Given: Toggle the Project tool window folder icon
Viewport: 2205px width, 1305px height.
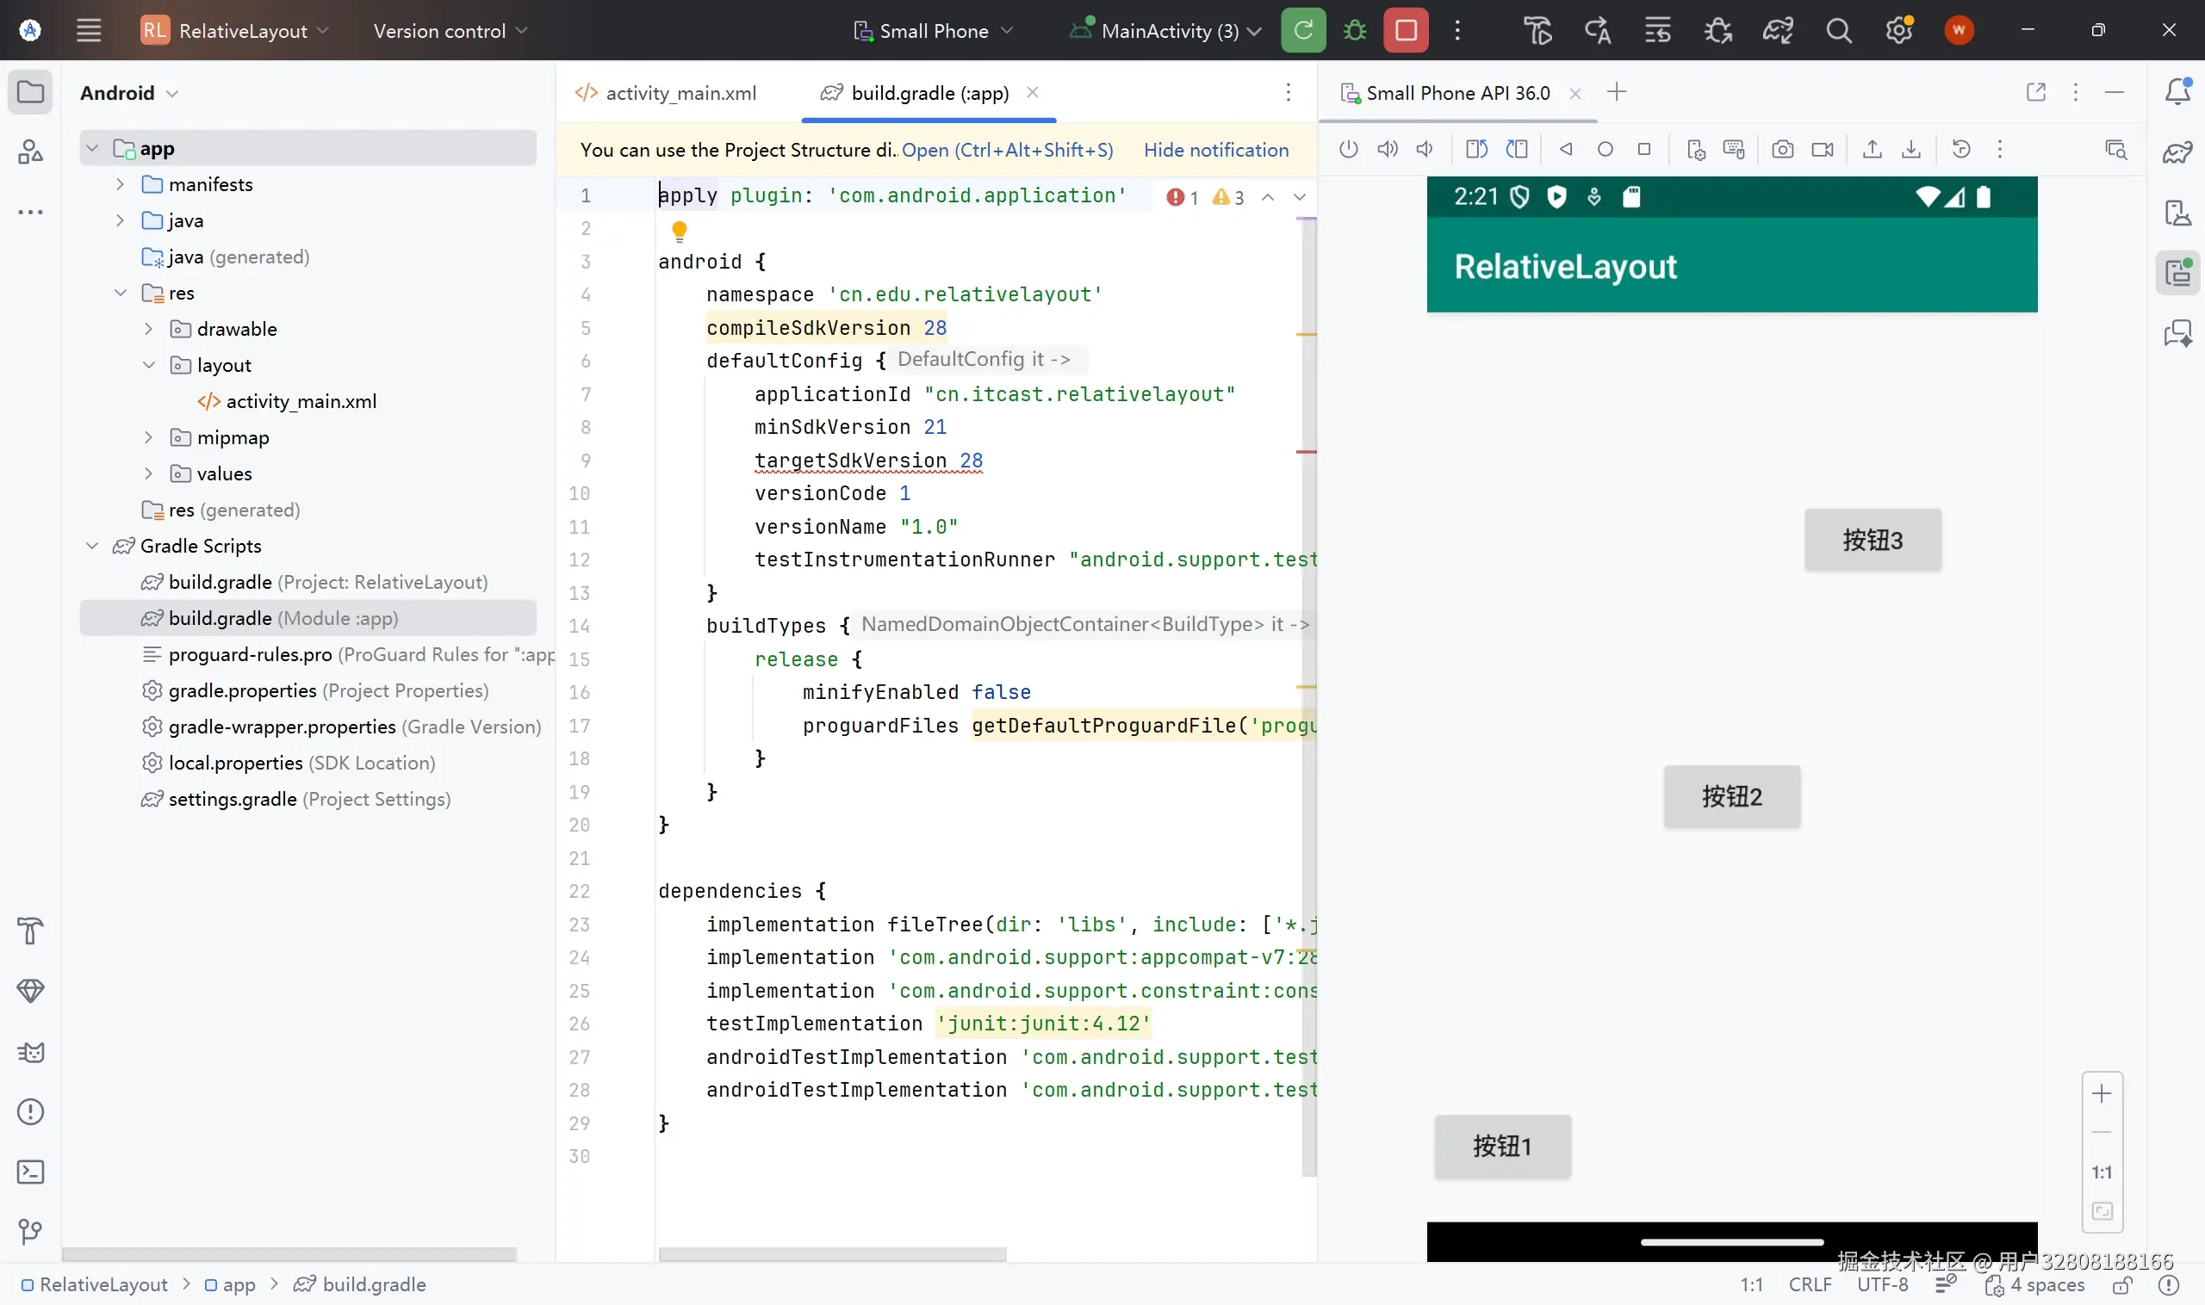Looking at the screenshot, I should [31, 92].
